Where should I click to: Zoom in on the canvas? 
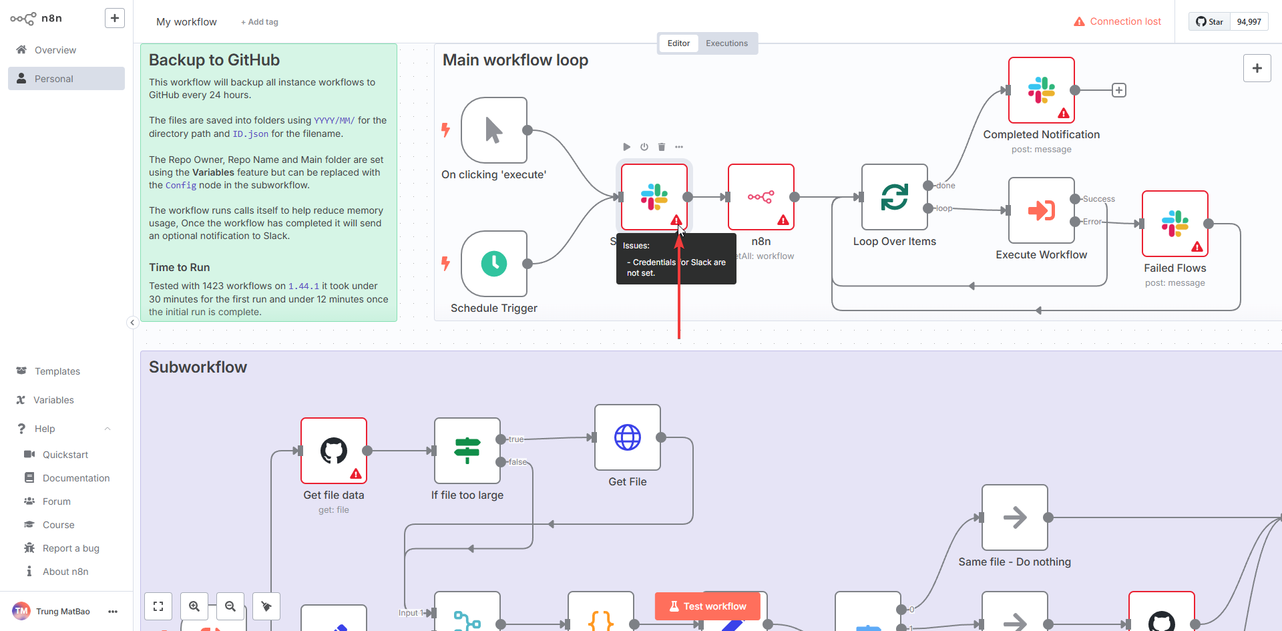[194, 606]
